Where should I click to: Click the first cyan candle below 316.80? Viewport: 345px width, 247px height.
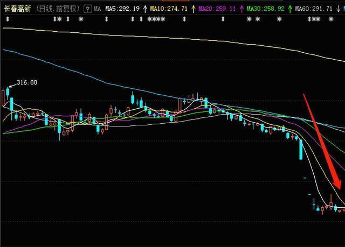click(8, 91)
